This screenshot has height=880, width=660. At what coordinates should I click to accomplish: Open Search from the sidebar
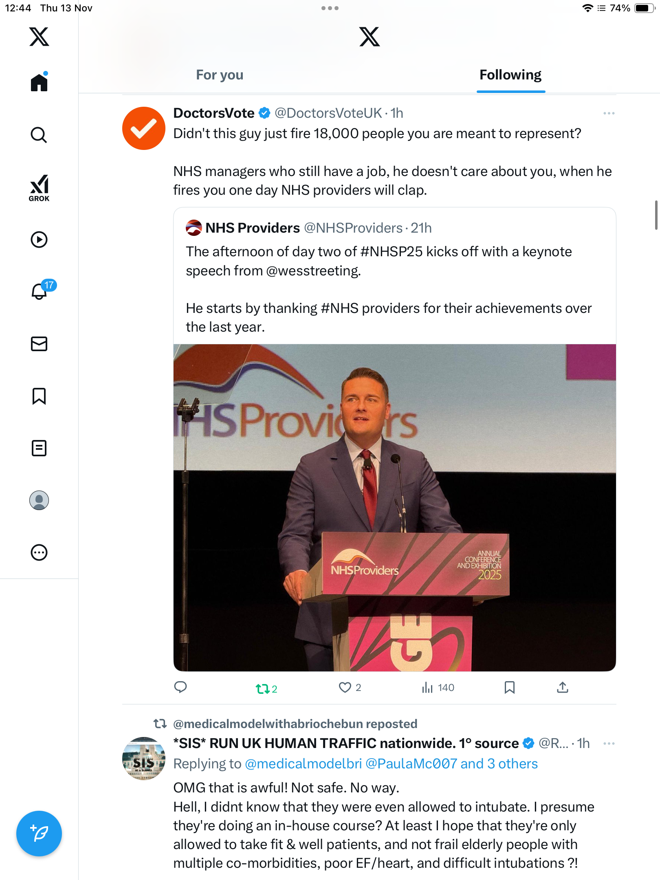click(x=39, y=135)
